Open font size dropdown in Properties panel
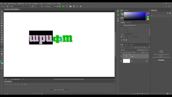The image size is (172, 97). (126, 37)
